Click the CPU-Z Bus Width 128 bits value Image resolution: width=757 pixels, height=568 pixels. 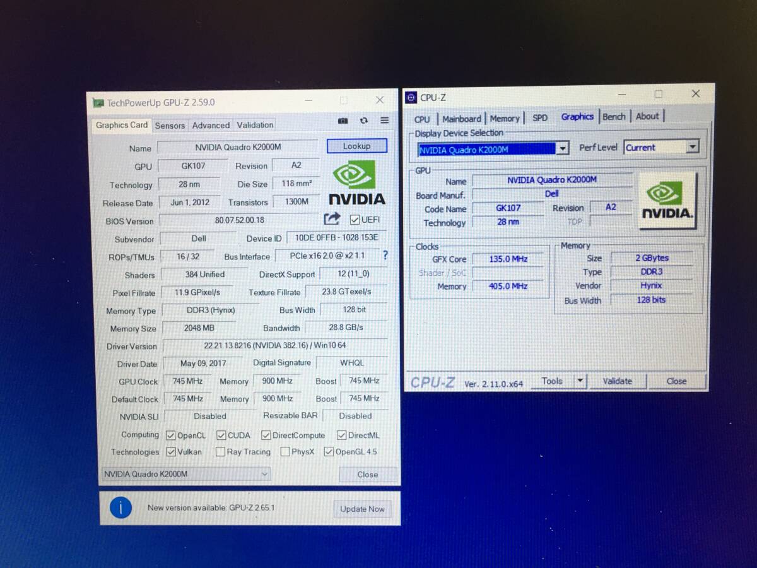(652, 300)
